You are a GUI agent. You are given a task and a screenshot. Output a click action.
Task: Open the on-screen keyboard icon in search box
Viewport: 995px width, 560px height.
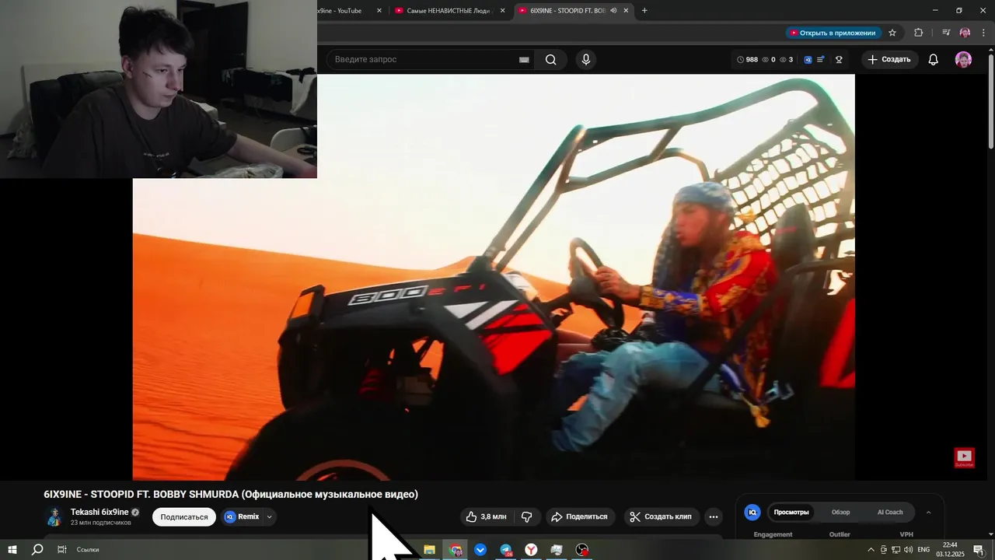pyautogui.click(x=524, y=60)
